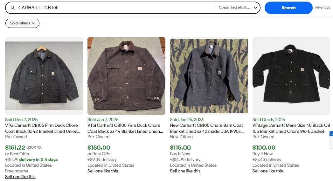Image resolution: width=333 pixels, height=181 pixels.
Task: Click the blue feedback tab at right edge
Action: [331, 139]
